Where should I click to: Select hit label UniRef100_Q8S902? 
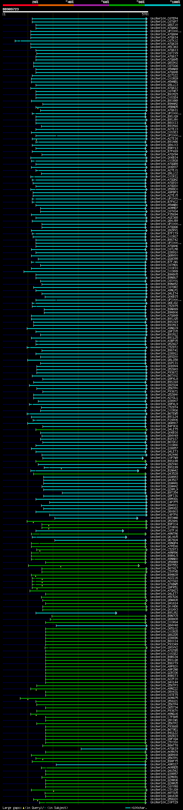pyautogui.click(x=164, y=63)
